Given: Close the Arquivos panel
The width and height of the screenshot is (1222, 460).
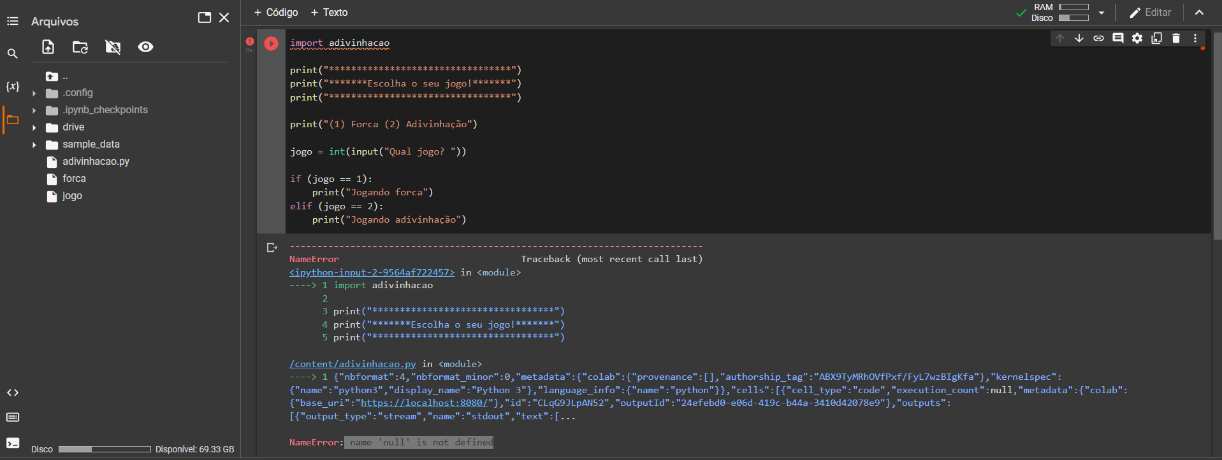Looking at the screenshot, I should pyautogui.click(x=224, y=18).
